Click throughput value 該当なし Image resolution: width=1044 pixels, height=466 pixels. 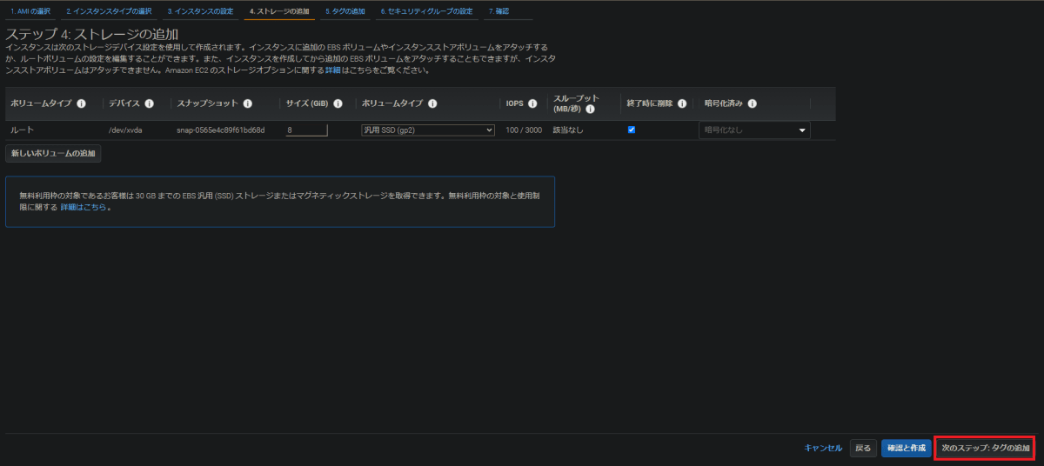tap(568, 130)
